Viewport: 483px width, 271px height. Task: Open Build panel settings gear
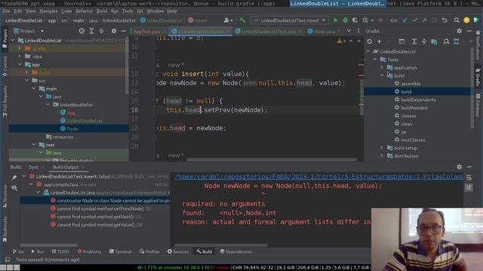(460, 167)
